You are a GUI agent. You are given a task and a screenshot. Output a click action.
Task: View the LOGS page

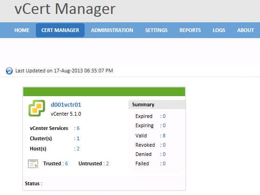coord(219,30)
